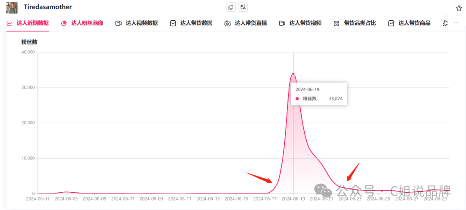Switch to the 带货品类占比 tab
The width and height of the screenshot is (466, 210).
pos(355,23)
